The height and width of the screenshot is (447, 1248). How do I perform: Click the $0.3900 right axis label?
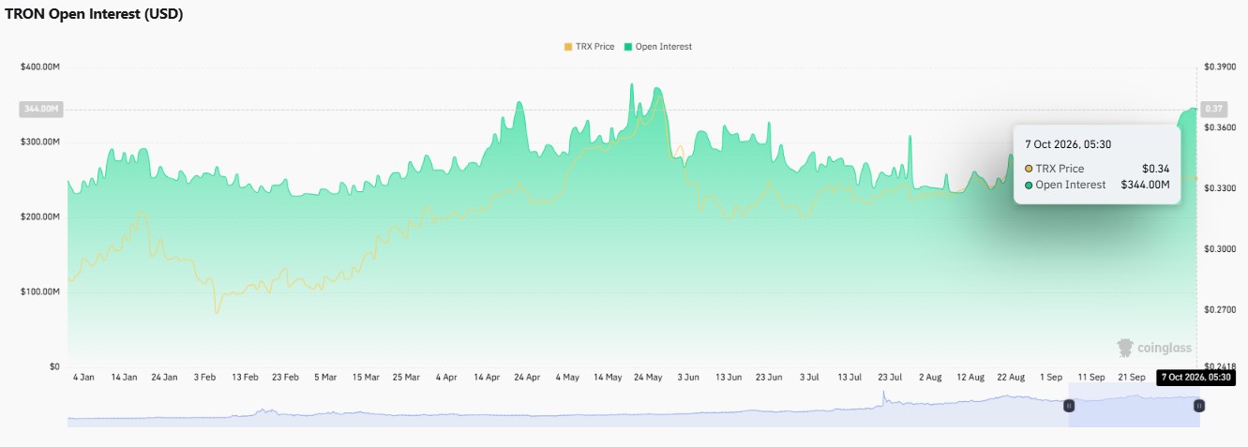pos(1219,67)
